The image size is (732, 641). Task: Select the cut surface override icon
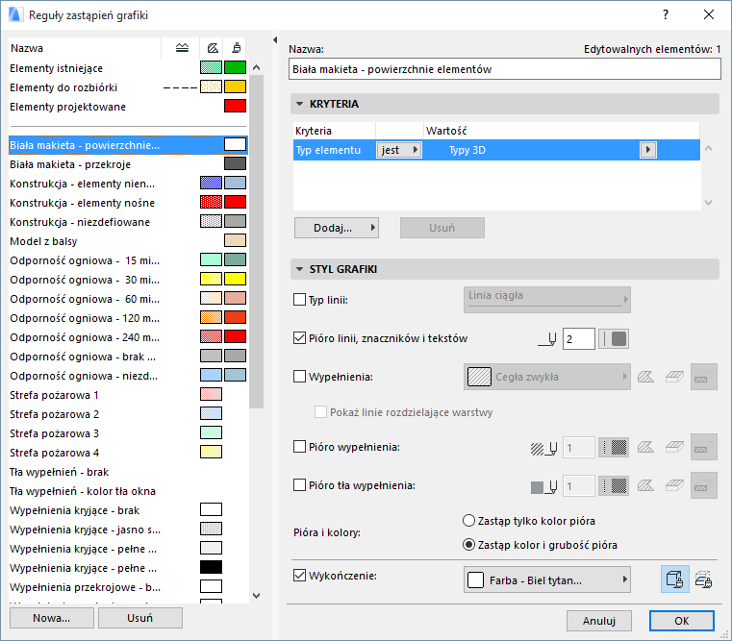pos(703,579)
